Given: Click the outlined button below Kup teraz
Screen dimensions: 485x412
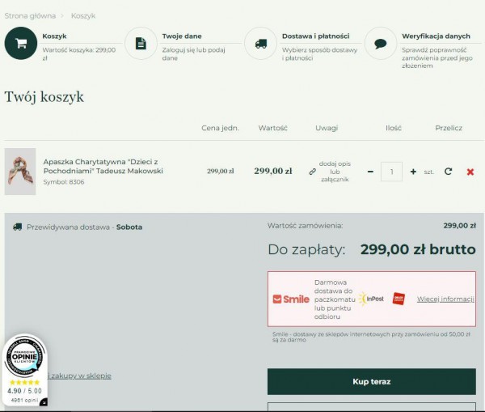Looking at the screenshot, I should coord(372,406).
